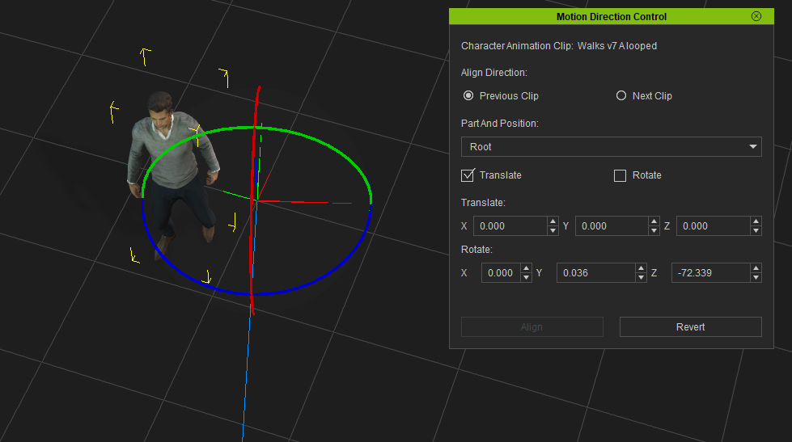Close the Motion Direction Control panel
Viewport: 792px width, 442px height.
point(756,16)
